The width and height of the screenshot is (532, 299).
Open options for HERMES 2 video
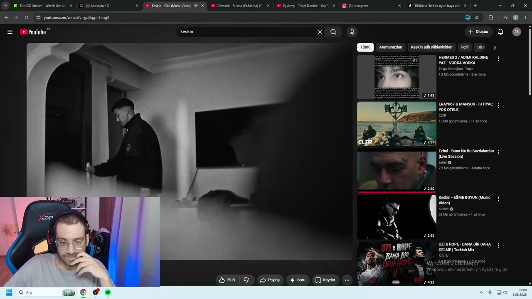[x=498, y=59]
